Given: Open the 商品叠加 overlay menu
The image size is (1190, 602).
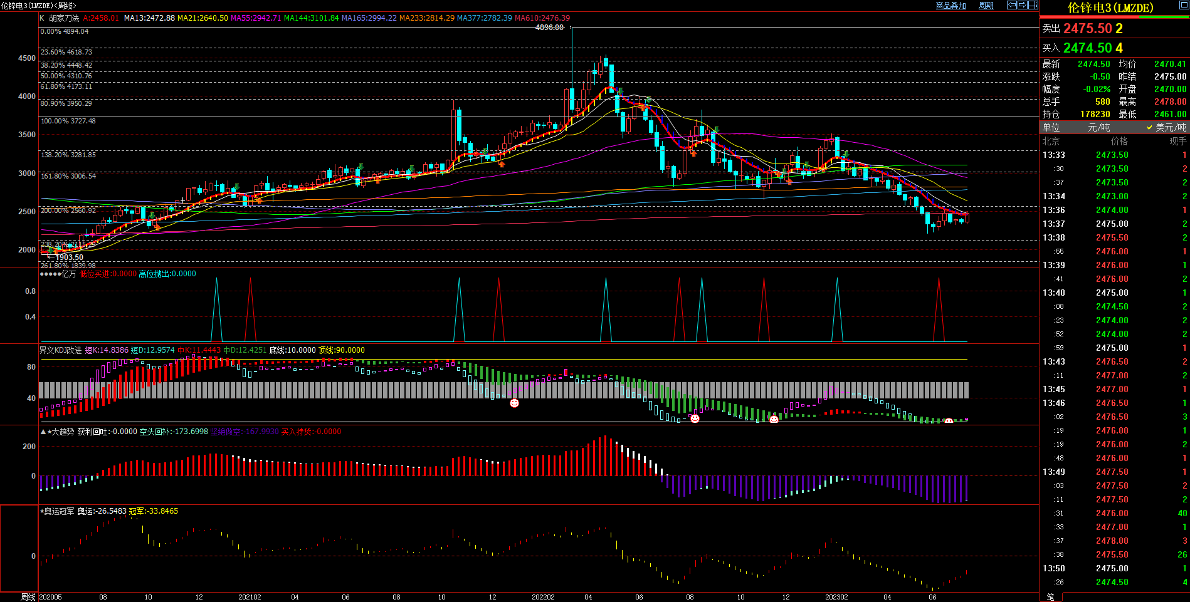Looking at the screenshot, I should pyautogui.click(x=950, y=6).
